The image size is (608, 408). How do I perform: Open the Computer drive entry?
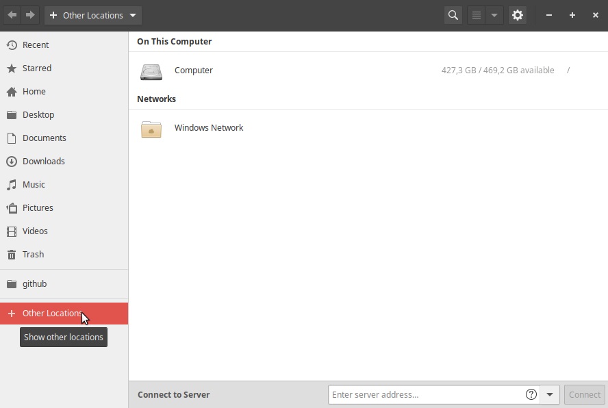(194, 71)
